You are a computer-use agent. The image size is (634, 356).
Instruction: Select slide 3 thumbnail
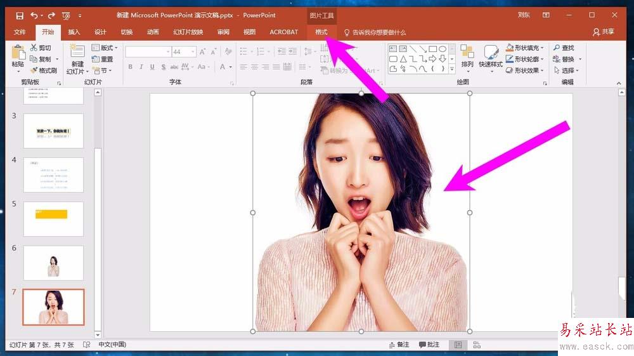(53, 131)
